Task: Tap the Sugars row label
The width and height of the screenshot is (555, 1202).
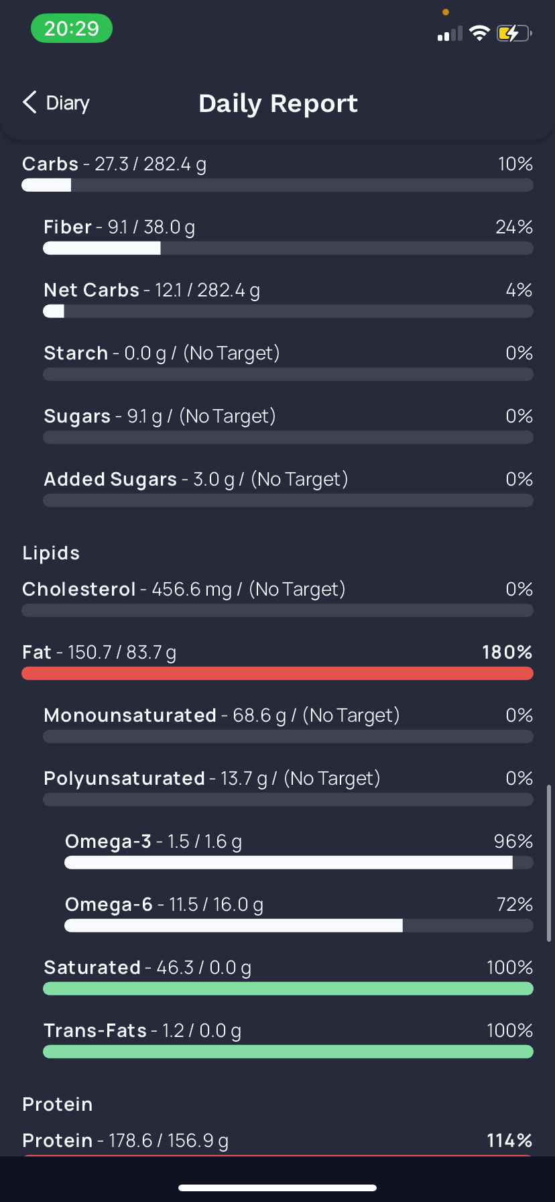Action: click(x=77, y=416)
